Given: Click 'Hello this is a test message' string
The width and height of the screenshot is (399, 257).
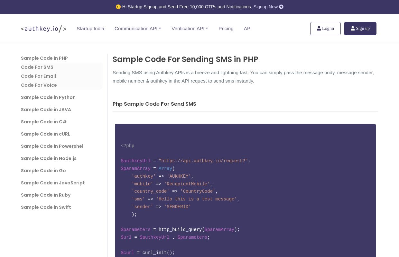Looking at the screenshot, I should [x=196, y=199].
